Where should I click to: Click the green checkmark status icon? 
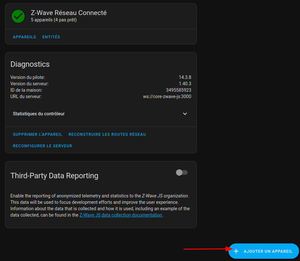[x=18, y=16]
